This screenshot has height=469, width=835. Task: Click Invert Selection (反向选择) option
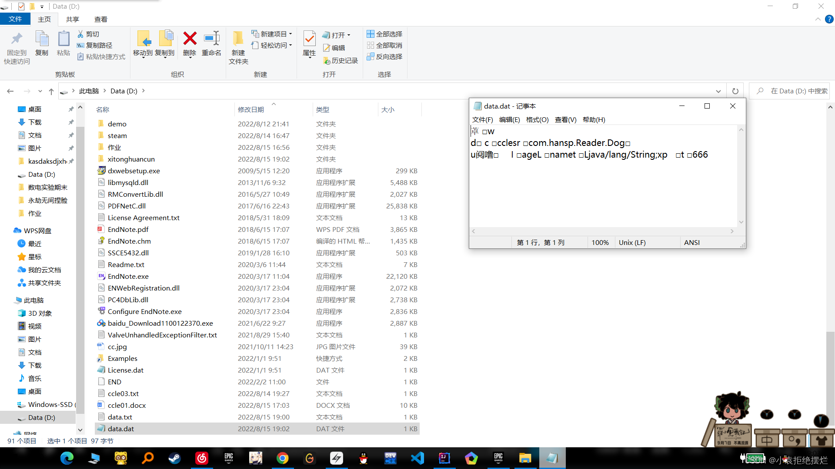tap(384, 56)
